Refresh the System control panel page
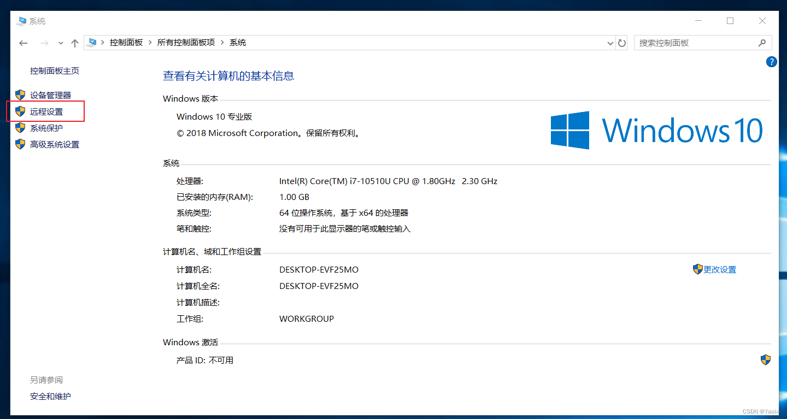Viewport: 787px width, 419px height. click(x=622, y=43)
